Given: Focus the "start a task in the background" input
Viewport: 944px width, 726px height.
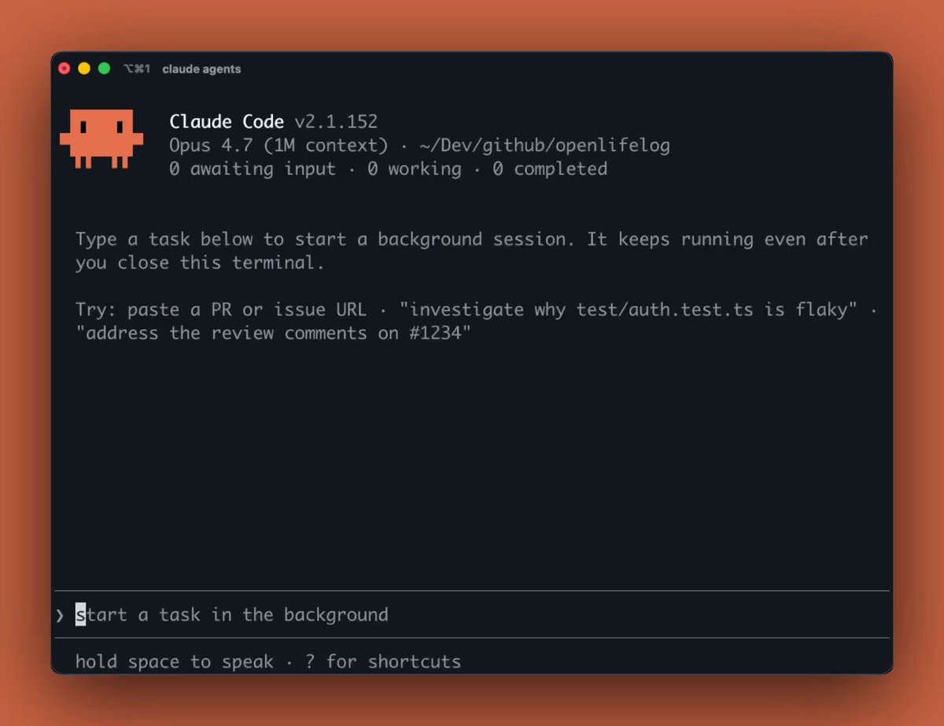Looking at the screenshot, I should pyautogui.click(x=472, y=614).
